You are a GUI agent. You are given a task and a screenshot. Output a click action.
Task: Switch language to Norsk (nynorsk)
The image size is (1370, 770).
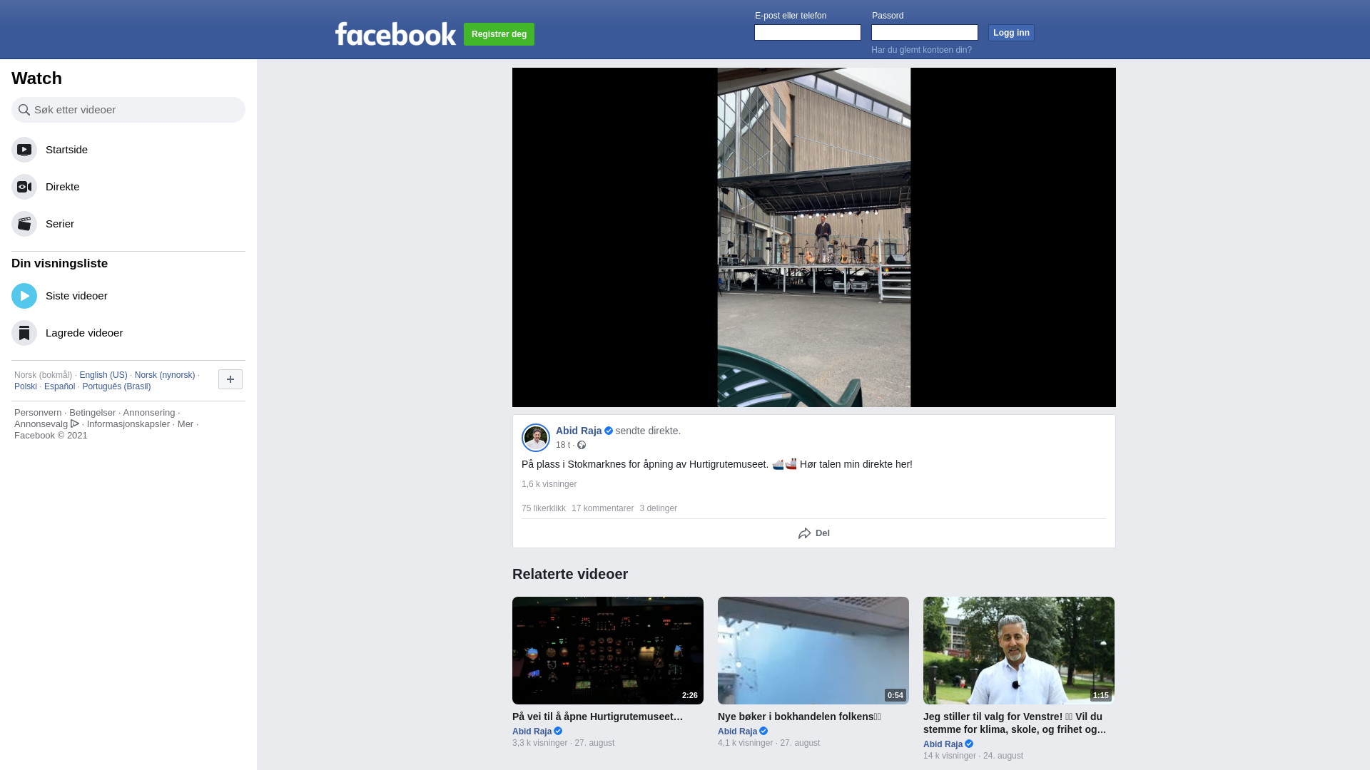[x=165, y=375]
